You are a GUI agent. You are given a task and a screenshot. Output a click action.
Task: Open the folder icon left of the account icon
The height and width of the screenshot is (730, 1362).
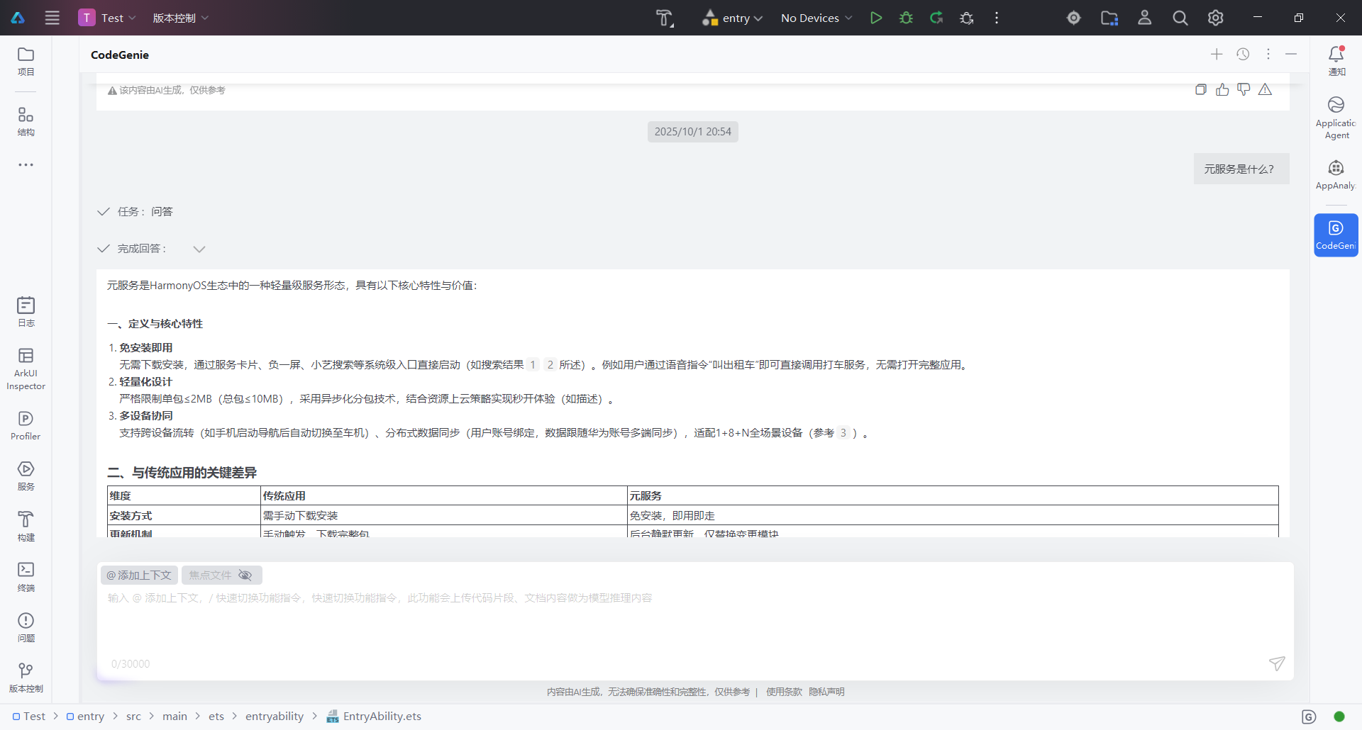(x=1109, y=18)
